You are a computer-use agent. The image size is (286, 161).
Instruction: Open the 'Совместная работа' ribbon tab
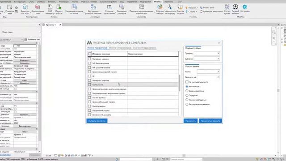click(x=109, y=2)
